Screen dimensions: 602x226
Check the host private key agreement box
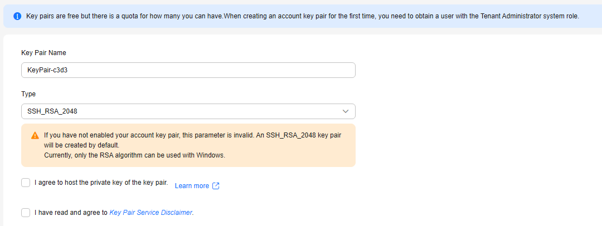pos(26,183)
